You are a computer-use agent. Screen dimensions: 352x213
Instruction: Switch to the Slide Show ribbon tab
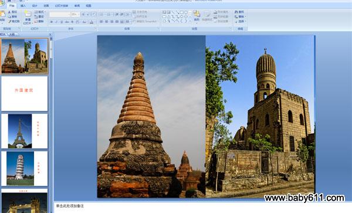tap(62, 6)
